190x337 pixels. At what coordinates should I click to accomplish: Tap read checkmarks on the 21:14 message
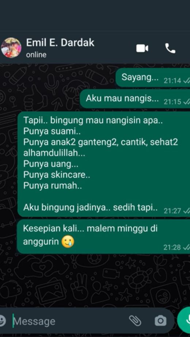(186, 81)
